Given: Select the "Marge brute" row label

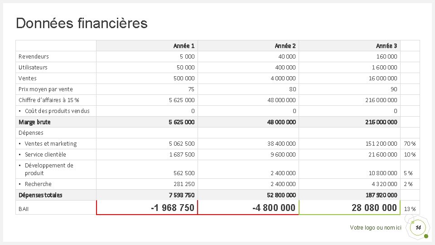Looking at the screenshot, I should tap(34, 122).
